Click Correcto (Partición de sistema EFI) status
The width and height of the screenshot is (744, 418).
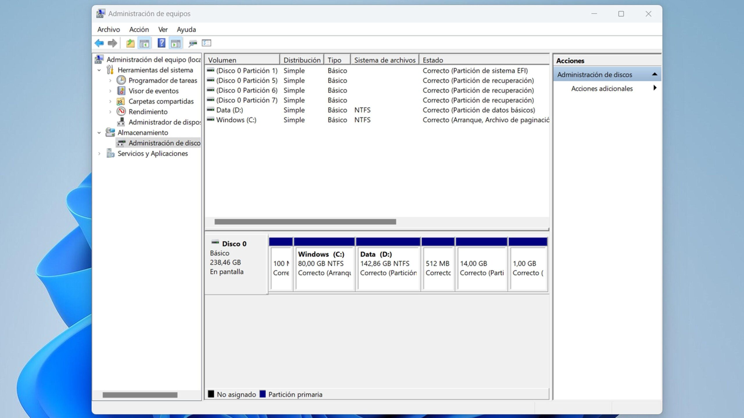pyautogui.click(x=475, y=71)
